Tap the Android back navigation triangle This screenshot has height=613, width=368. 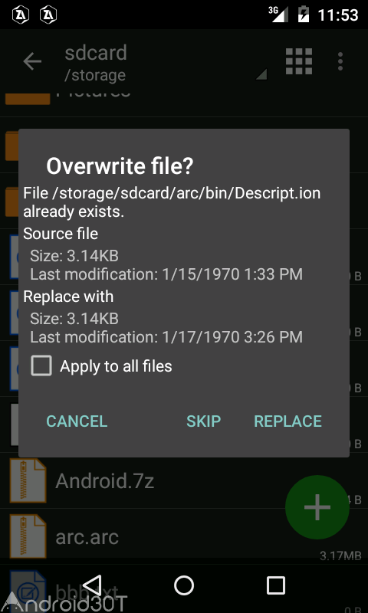pyautogui.click(x=92, y=585)
